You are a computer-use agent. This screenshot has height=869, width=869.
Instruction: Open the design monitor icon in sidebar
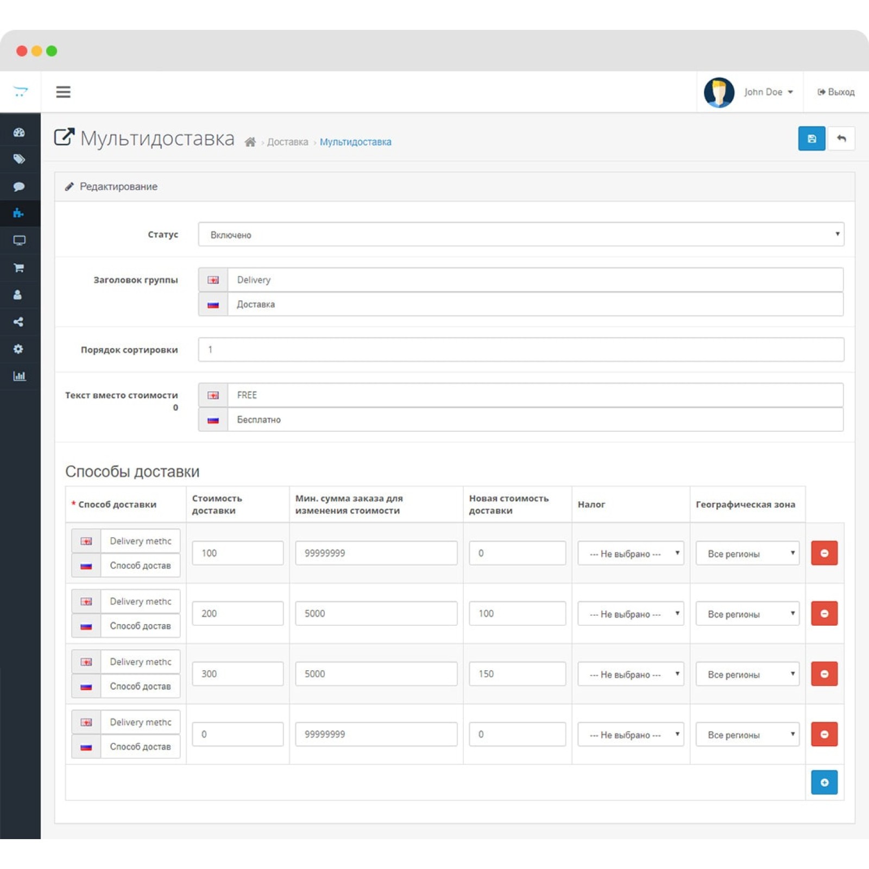pos(19,240)
